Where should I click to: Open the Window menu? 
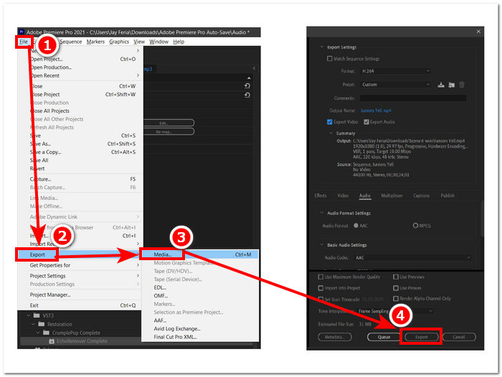158,42
